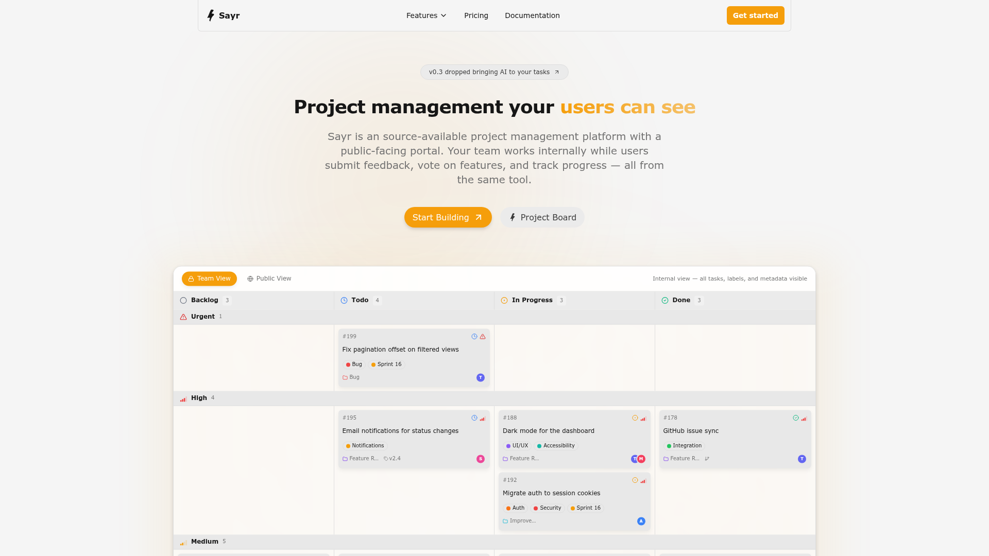Click the Sayr lightning bolt logo

point(211,15)
